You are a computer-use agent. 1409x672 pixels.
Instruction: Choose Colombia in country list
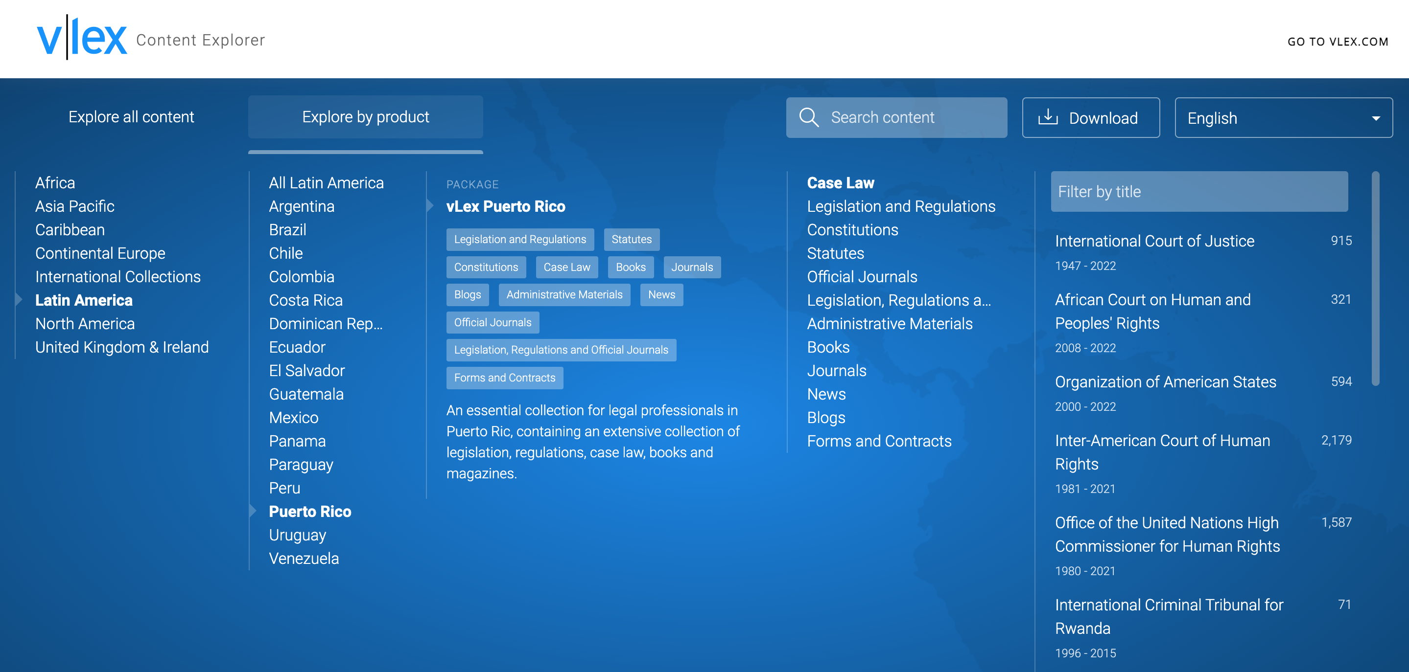point(302,276)
